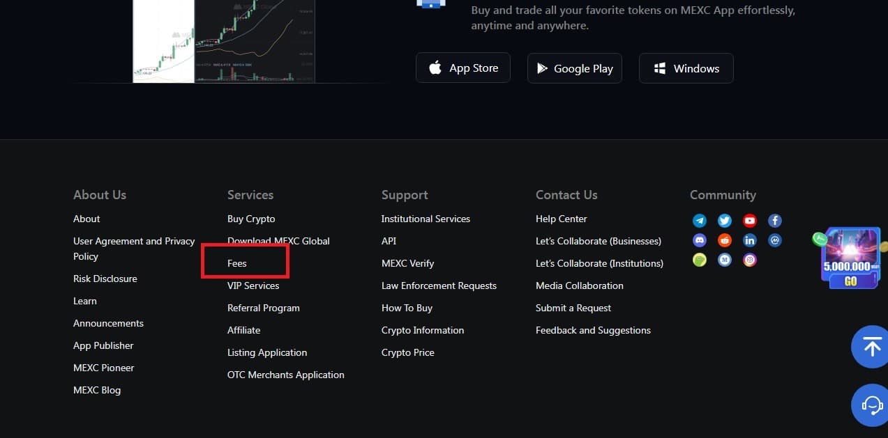Download the Windows desktop client
888x438 pixels.
(x=686, y=68)
